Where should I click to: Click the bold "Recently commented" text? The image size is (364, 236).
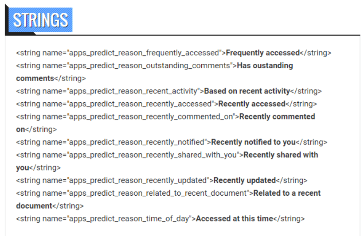point(277,116)
